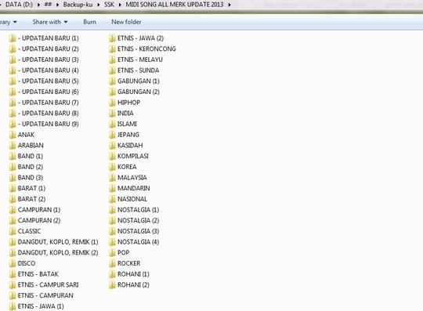Create a New folder from the toolbar
Viewport: 423px width, 311px height.
pos(126,22)
